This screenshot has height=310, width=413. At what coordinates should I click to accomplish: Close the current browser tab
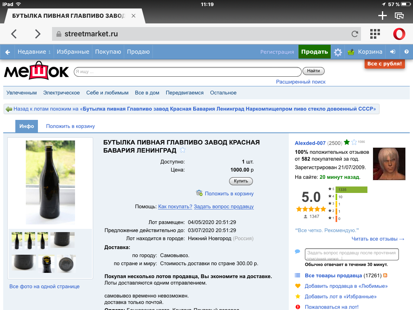(x=133, y=16)
